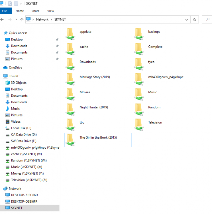Select The Girl in the Book (2015) folder icon
Viewport: 212px width, 214px height.
tap(70, 140)
